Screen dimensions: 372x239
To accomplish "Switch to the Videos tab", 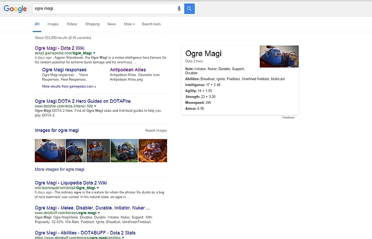I will point(72,24).
